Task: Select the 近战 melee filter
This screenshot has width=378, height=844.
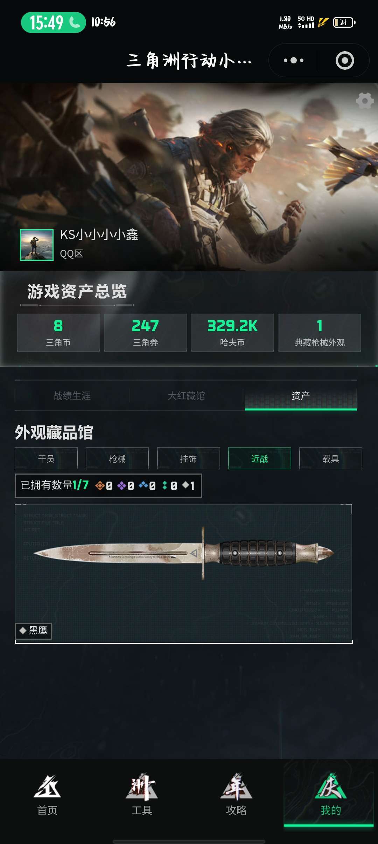Action: (x=260, y=458)
